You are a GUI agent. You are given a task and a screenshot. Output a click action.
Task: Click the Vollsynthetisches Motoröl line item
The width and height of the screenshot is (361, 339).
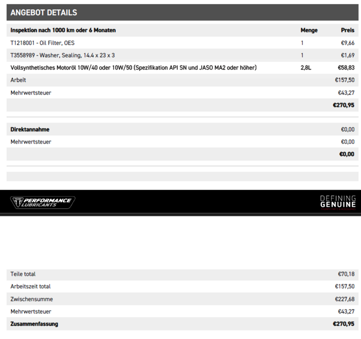pyautogui.click(x=134, y=68)
